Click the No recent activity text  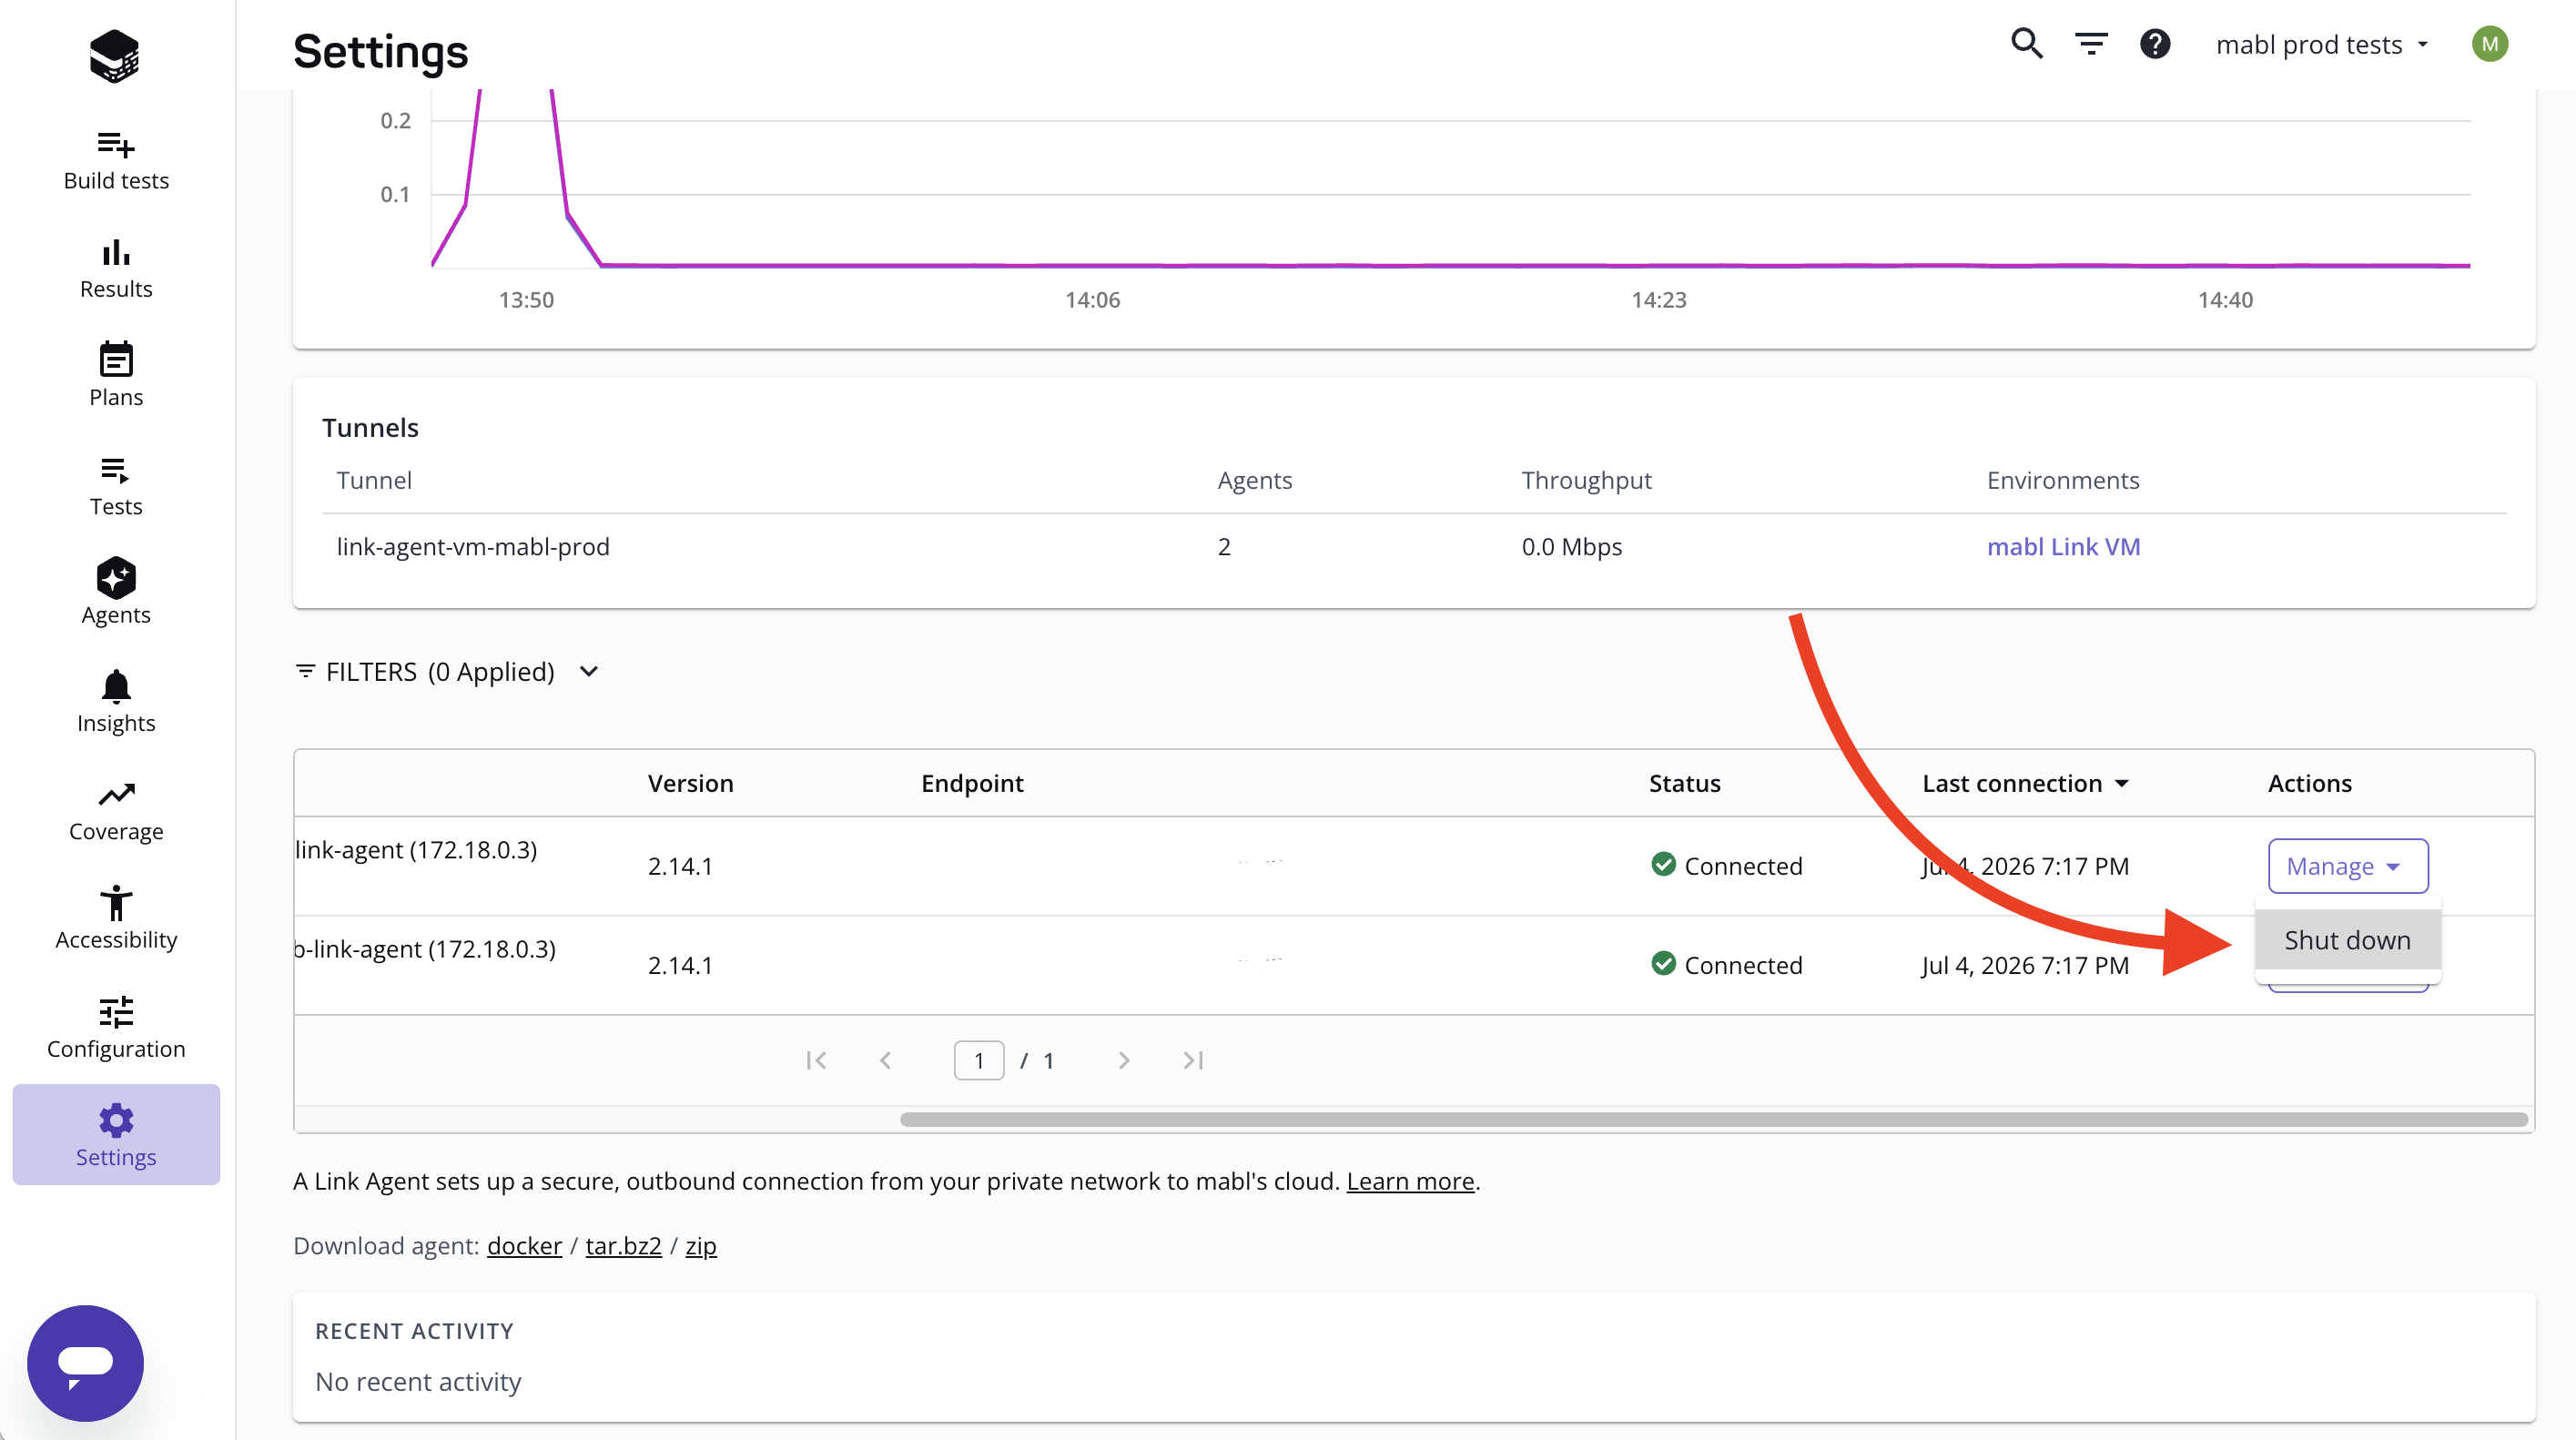[418, 1381]
